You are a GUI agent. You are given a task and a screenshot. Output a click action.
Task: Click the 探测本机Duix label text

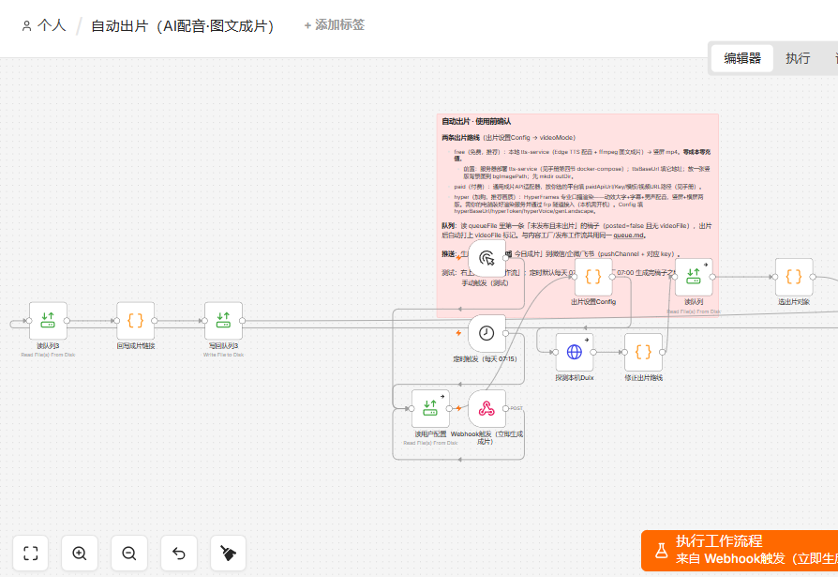[x=575, y=377]
